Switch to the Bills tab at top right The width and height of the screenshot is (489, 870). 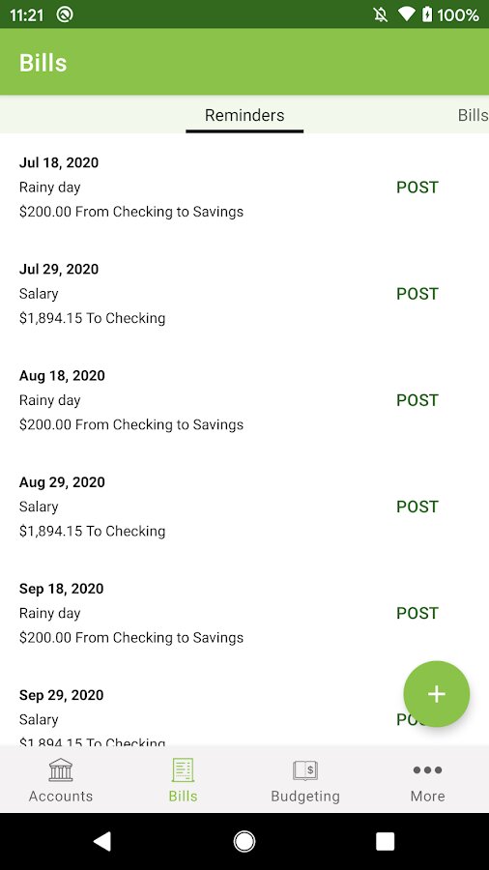coord(473,115)
